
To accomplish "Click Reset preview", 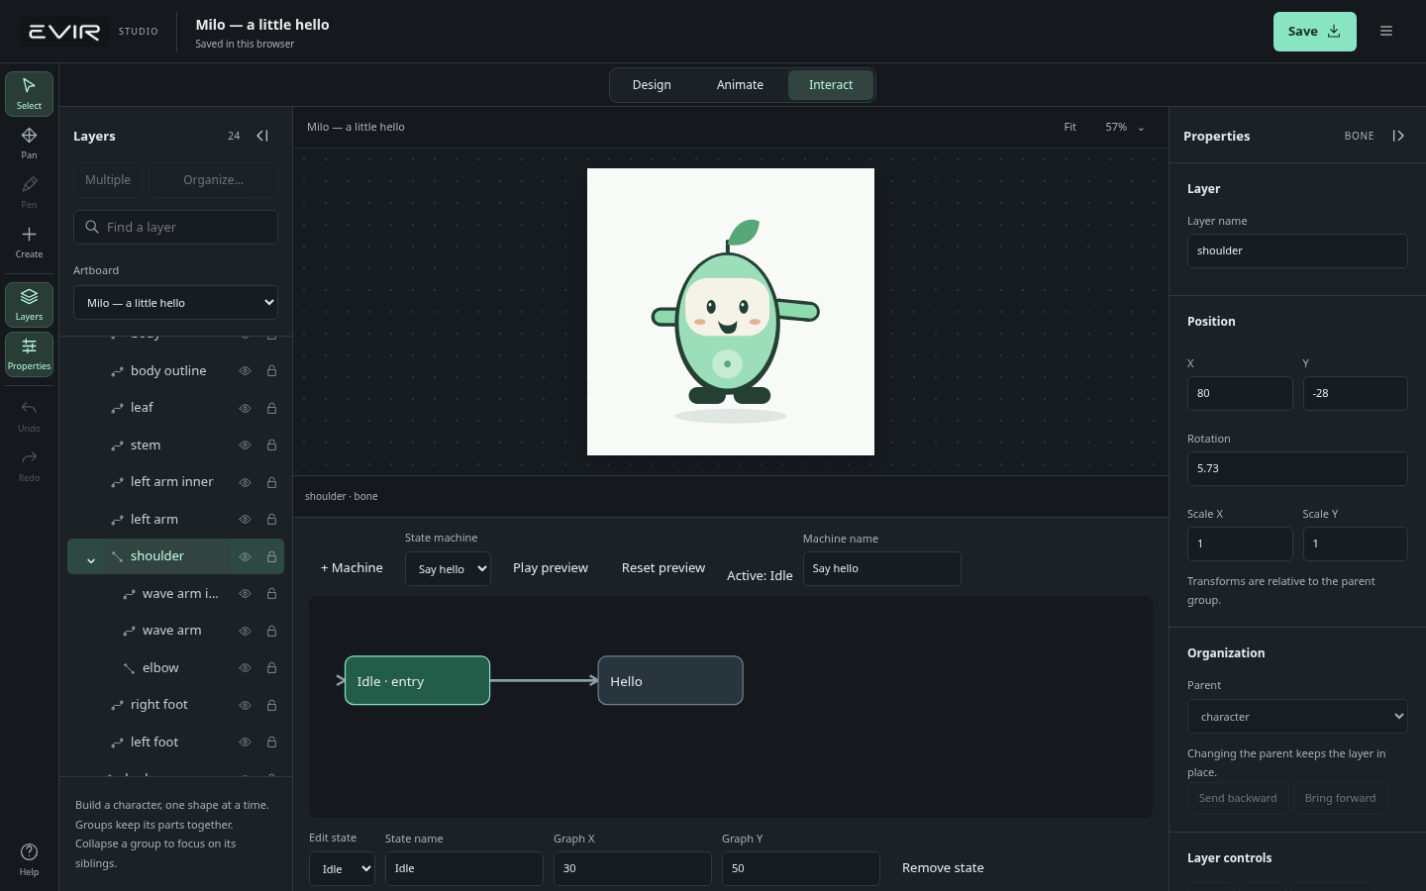I will [x=663, y=568].
